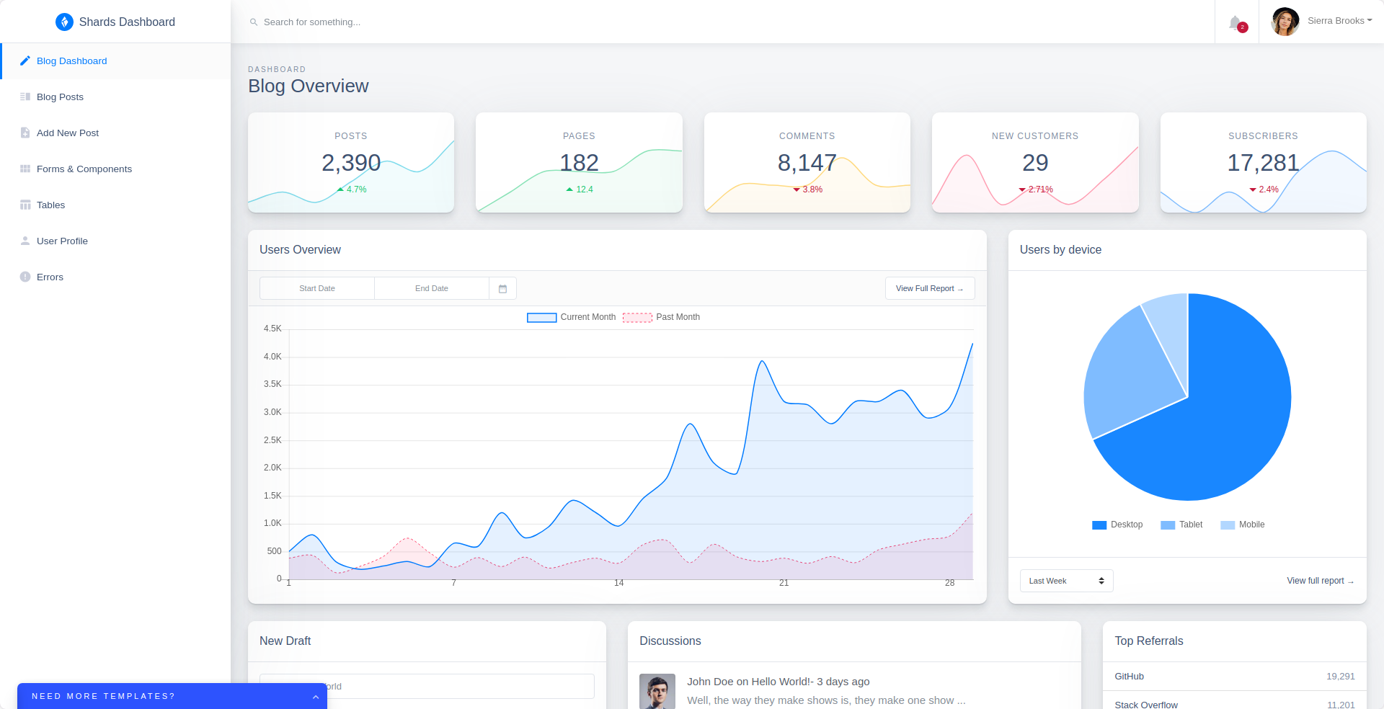Click the Comments stat value 8,147

click(807, 163)
